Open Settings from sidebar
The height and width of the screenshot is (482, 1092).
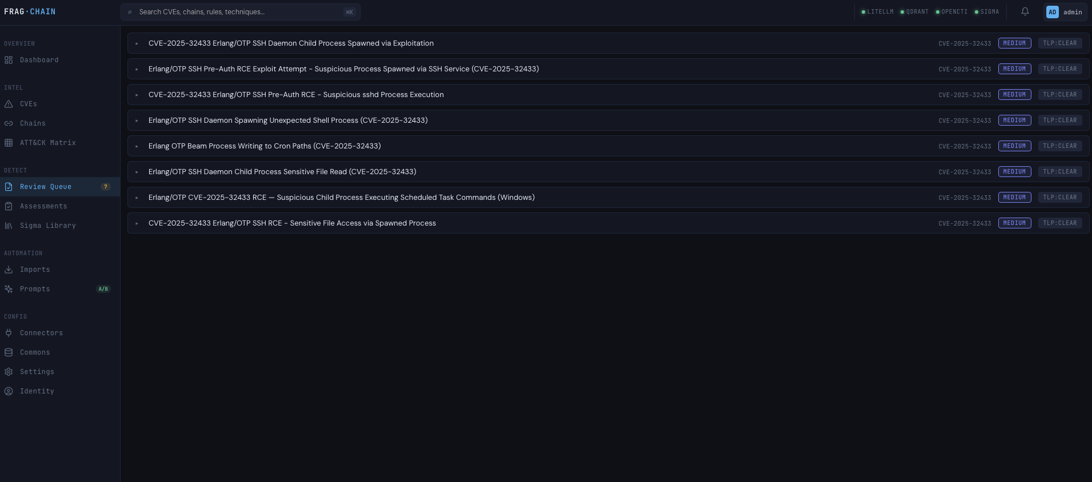tap(59, 372)
